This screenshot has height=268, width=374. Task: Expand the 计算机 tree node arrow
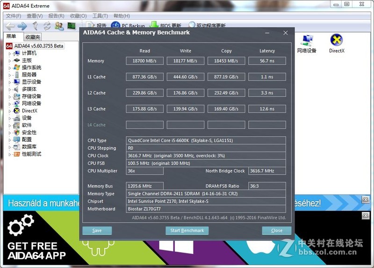pos(10,54)
